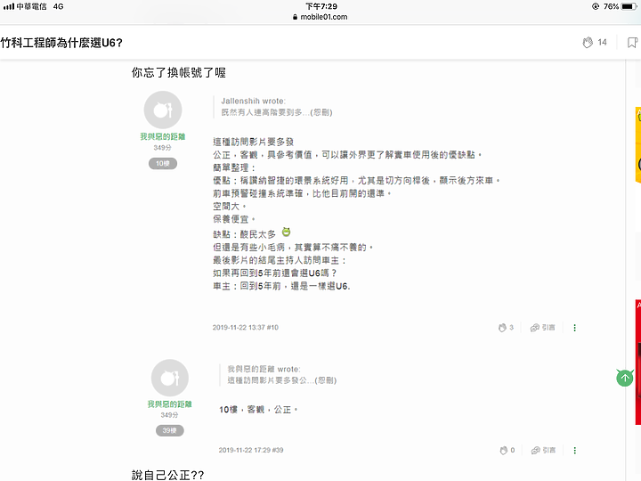Click the 39樓 floor badge

click(170, 431)
